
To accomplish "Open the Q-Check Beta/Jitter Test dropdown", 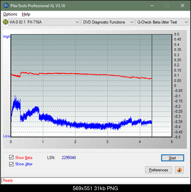I will tap(162, 22).
